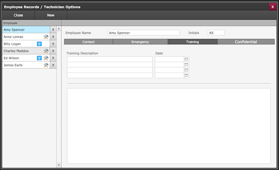Click the tools icon beside Ed Wilson
The image size is (279, 170).
pos(46,58)
